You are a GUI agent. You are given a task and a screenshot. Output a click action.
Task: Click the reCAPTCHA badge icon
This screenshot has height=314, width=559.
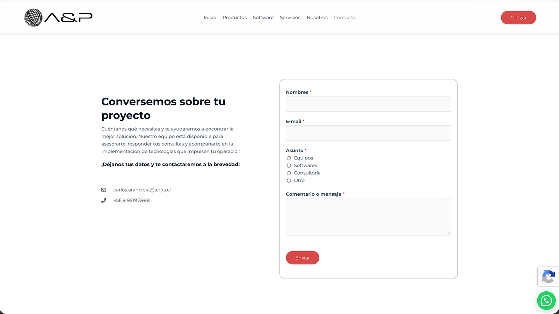click(x=549, y=277)
